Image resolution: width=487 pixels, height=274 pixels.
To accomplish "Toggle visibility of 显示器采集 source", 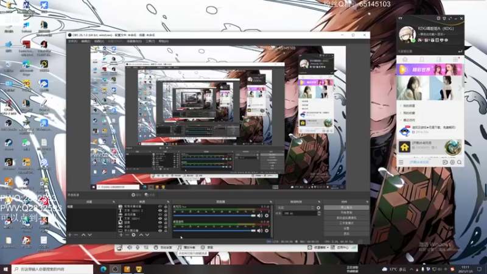I will 160,231.
